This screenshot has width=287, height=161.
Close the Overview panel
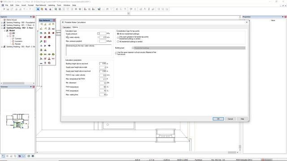coord(34,87)
